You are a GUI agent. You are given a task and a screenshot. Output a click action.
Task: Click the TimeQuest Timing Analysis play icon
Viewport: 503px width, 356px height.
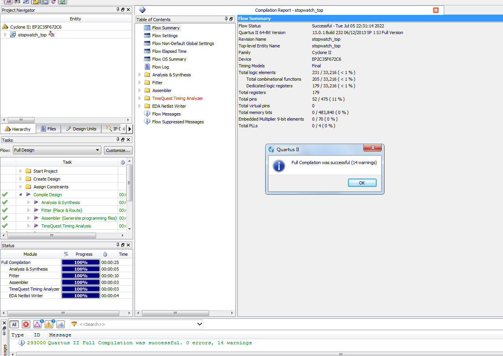[36, 226]
